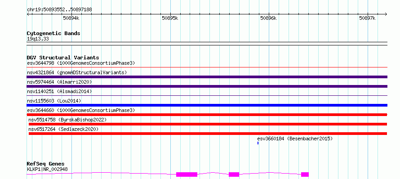Click the red bar below nsv6517264
Viewport: 400px width, 179px height.
208,134
